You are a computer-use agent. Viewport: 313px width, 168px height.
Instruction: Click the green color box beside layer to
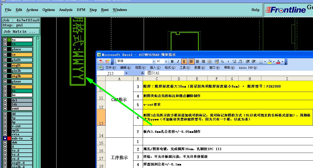9,40
